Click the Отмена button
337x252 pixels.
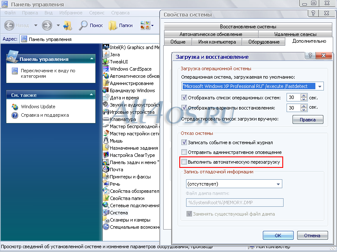(312, 235)
